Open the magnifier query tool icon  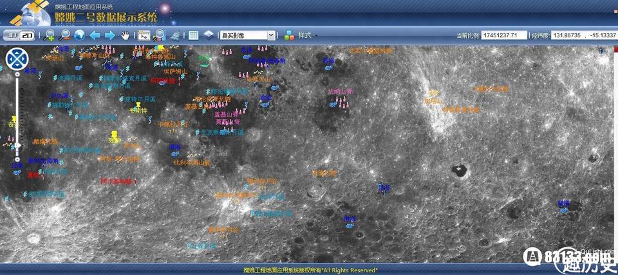(x=160, y=35)
